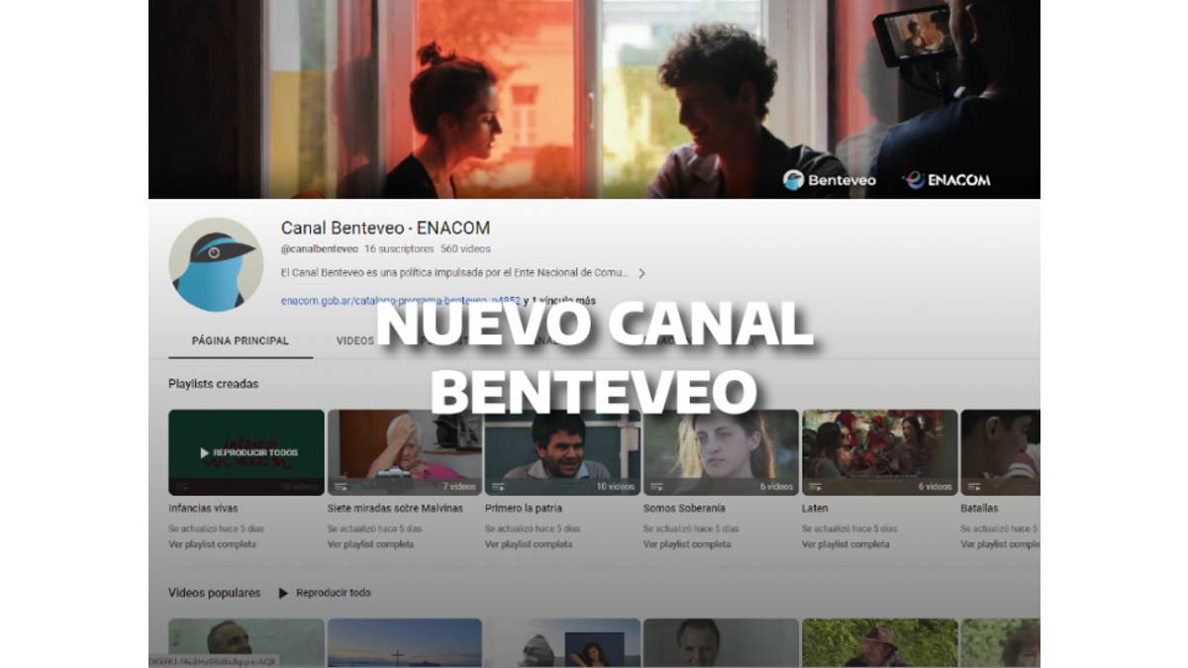Click the 560 videos count
1188x668 pixels.
click(x=465, y=249)
